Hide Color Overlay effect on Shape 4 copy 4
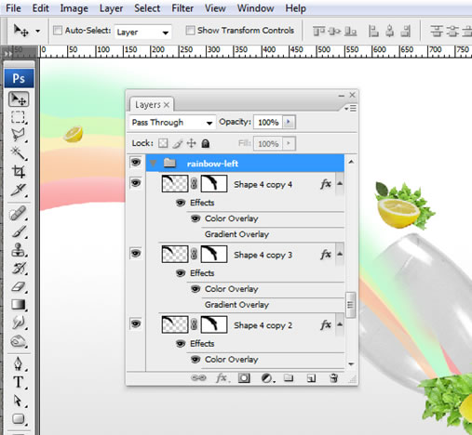The height and width of the screenshot is (435, 472). (x=196, y=218)
